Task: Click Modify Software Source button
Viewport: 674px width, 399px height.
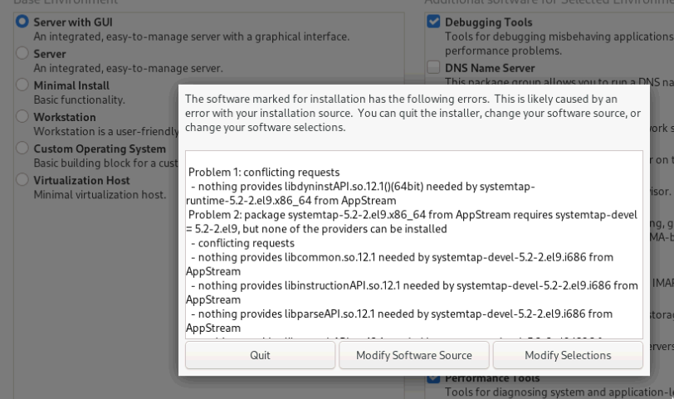Action: tap(413, 355)
